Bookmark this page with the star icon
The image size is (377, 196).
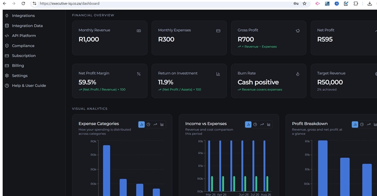[305, 4]
